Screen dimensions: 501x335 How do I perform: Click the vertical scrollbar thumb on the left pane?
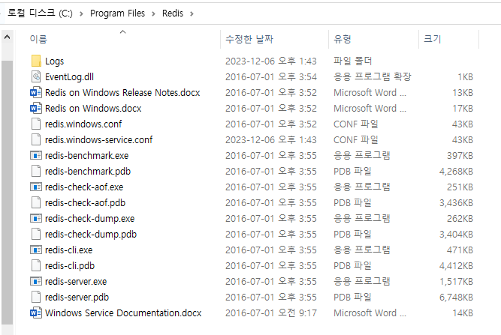pyautogui.click(x=7, y=192)
